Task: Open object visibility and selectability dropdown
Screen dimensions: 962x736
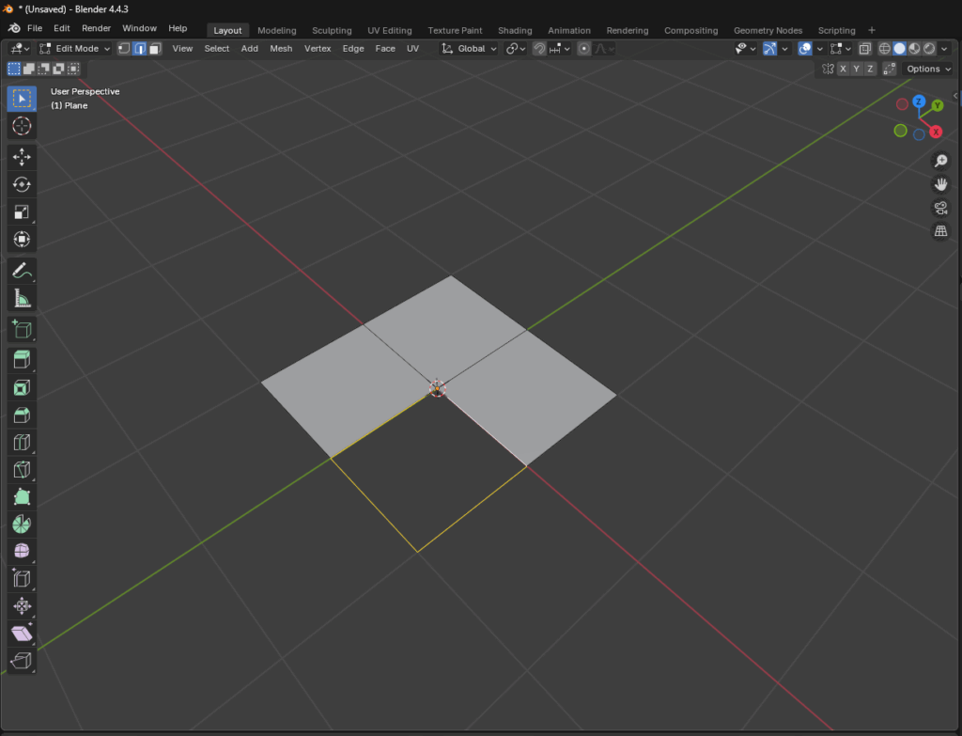Action: pos(745,49)
